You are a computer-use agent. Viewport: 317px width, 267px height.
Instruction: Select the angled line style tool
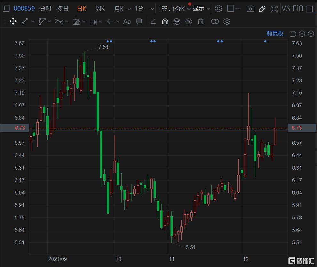tap(153, 21)
